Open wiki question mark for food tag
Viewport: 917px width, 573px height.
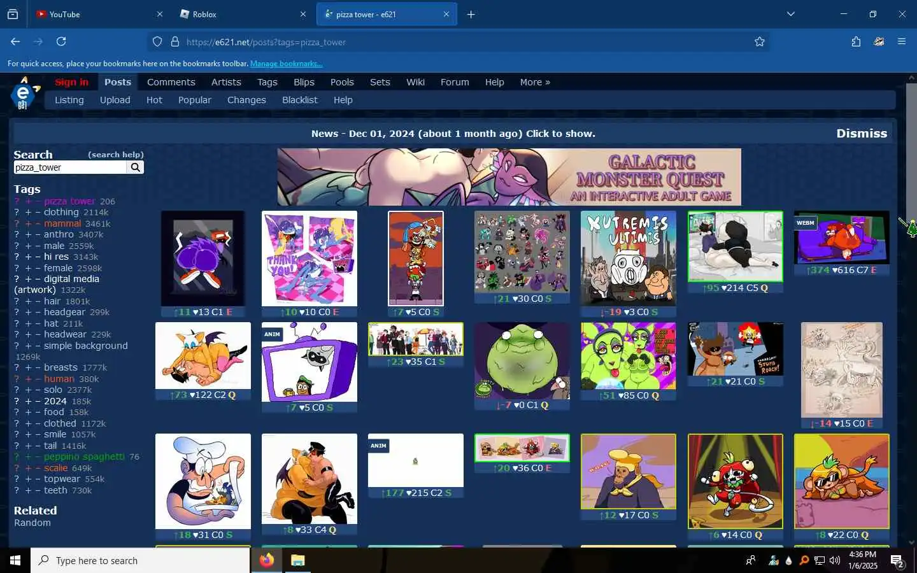coord(17,412)
